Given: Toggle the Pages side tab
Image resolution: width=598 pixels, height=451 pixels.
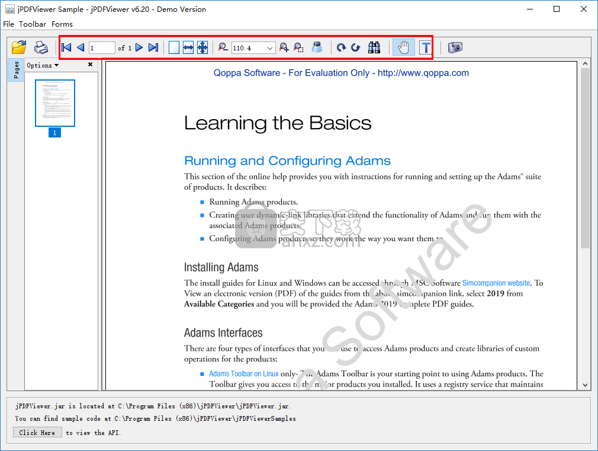Looking at the screenshot, I should [16, 70].
